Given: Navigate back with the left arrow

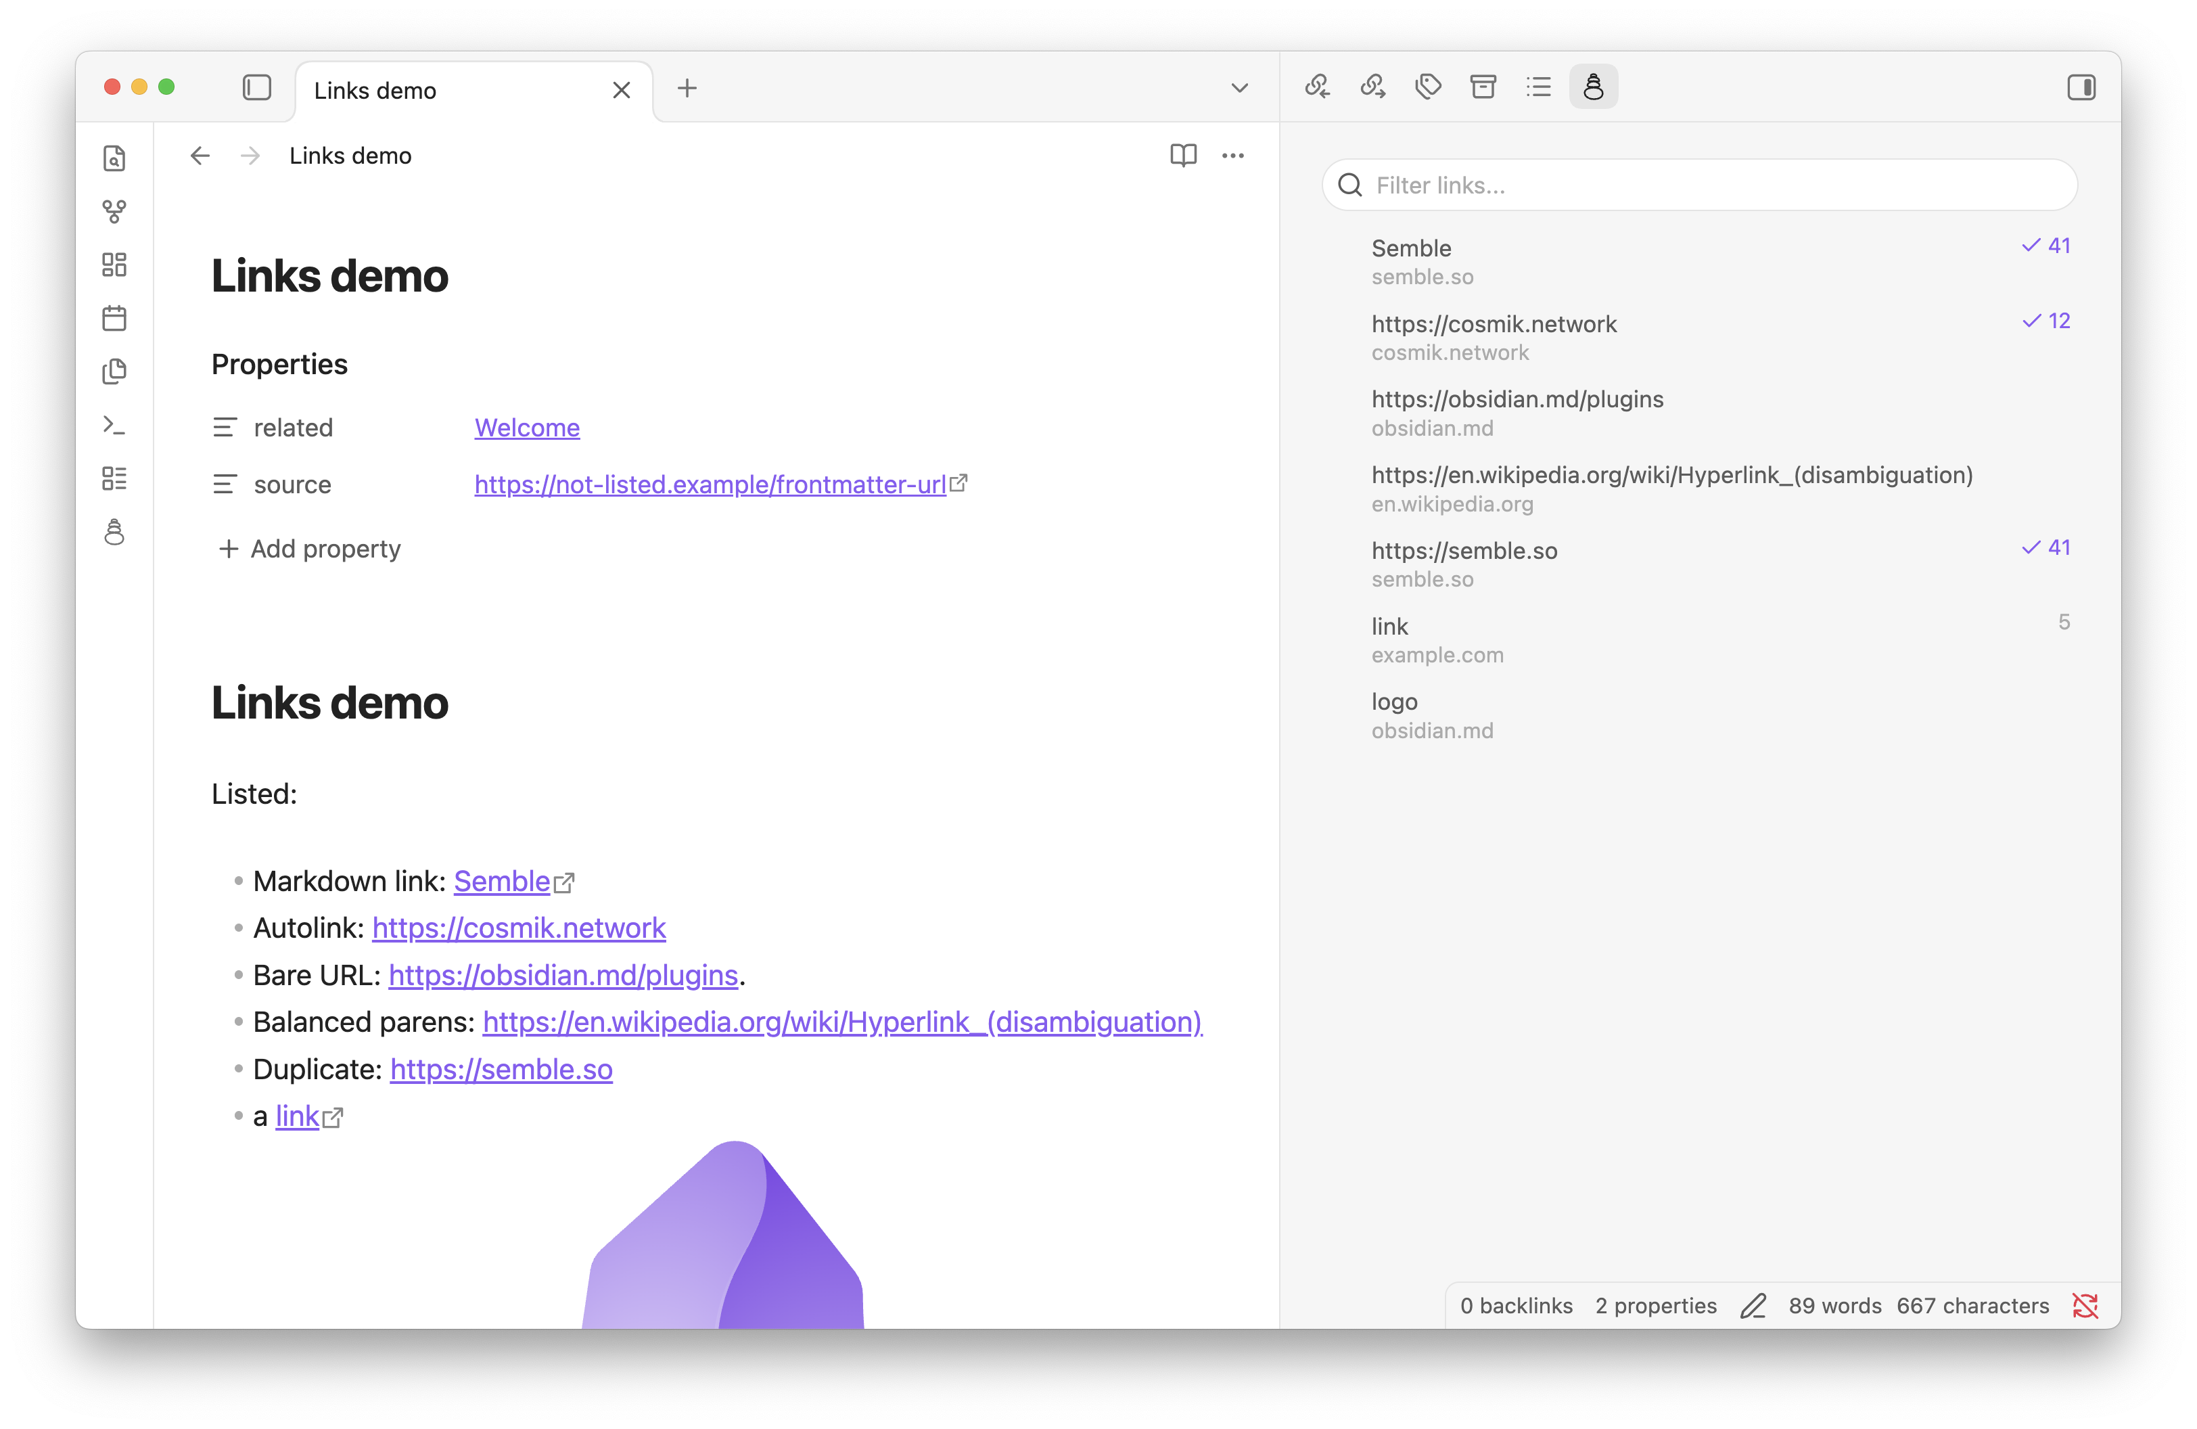Looking at the screenshot, I should tap(200, 155).
